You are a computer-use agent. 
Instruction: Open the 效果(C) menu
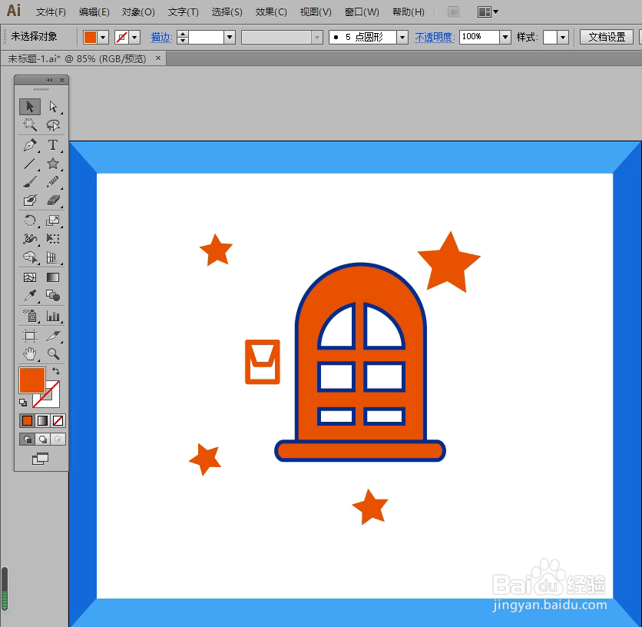tap(271, 12)
